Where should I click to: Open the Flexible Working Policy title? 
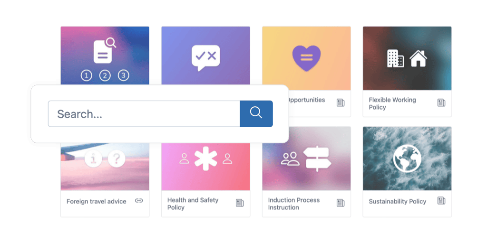(392, 103)
